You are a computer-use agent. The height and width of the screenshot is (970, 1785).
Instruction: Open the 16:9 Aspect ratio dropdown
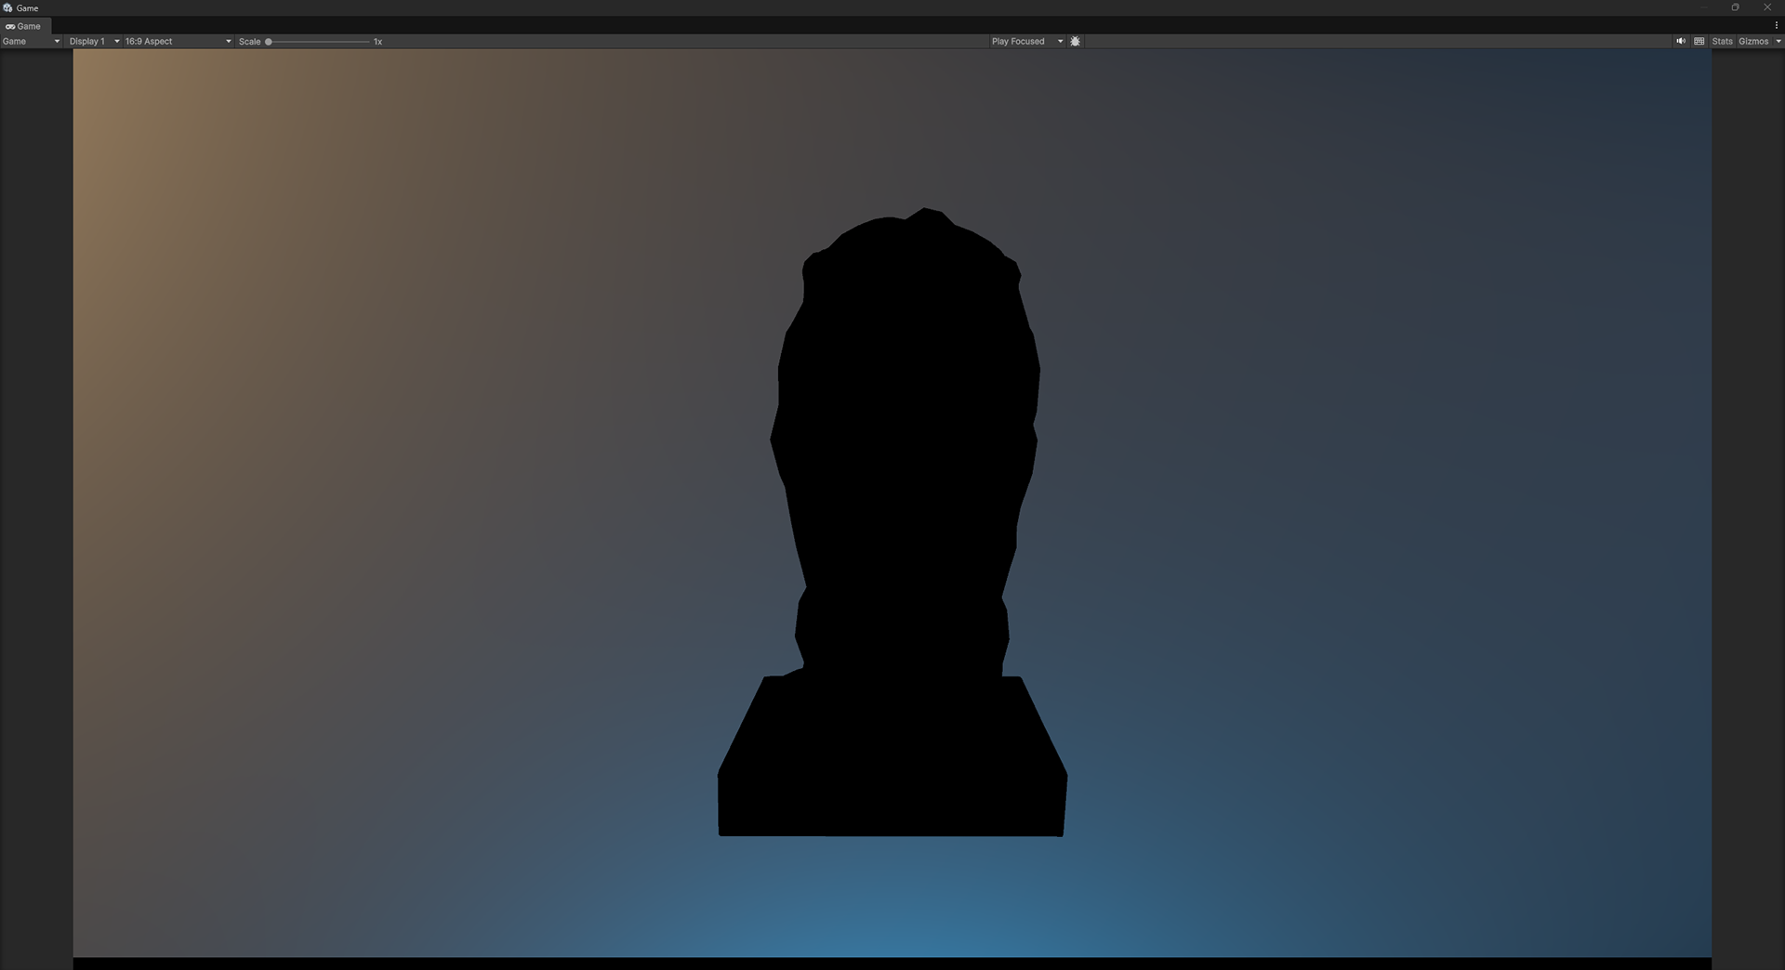(178, 41)
